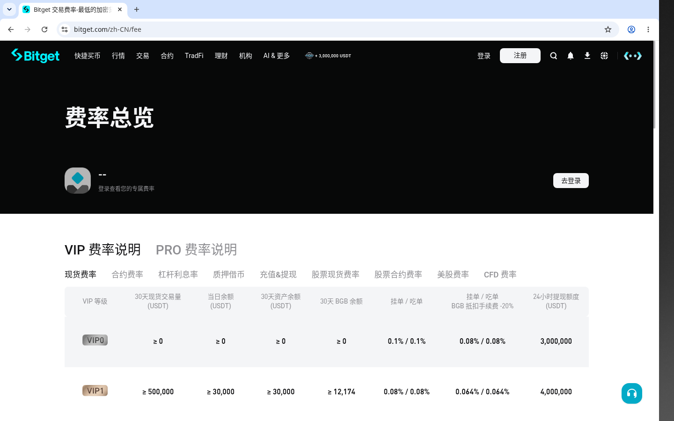
Task: Reload the page
Action: [44, 29]
